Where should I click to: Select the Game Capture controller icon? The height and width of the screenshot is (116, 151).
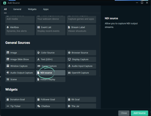point(39,66)
